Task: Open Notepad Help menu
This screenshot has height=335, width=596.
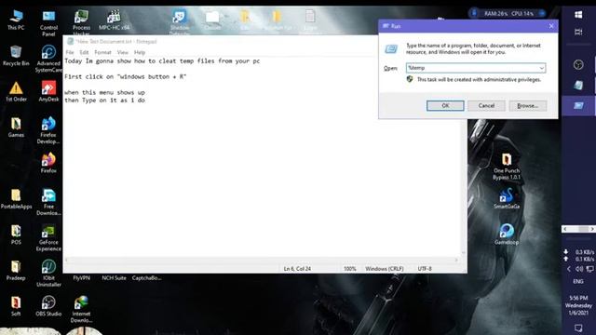Action: tap(140, 52)
